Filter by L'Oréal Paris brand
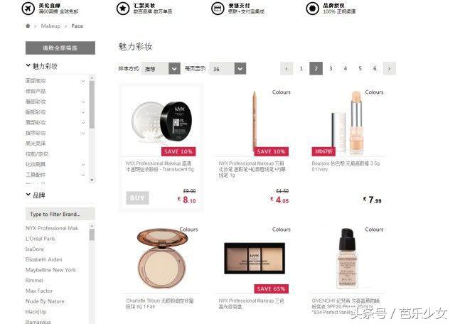Screen dimensions: 455x324 (x=40, y=239)
